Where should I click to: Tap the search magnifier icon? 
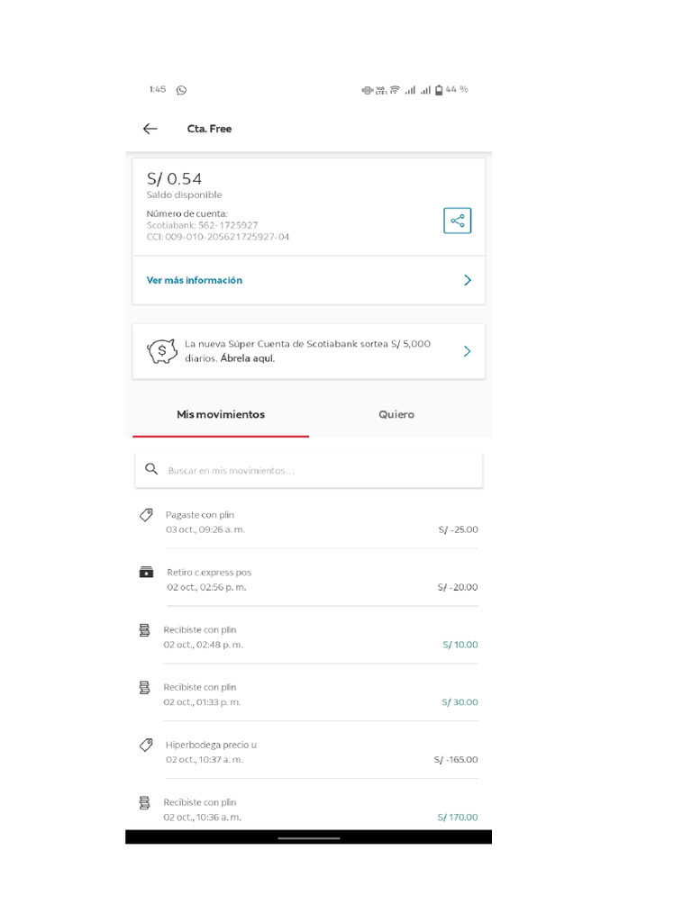coord(151,469)
